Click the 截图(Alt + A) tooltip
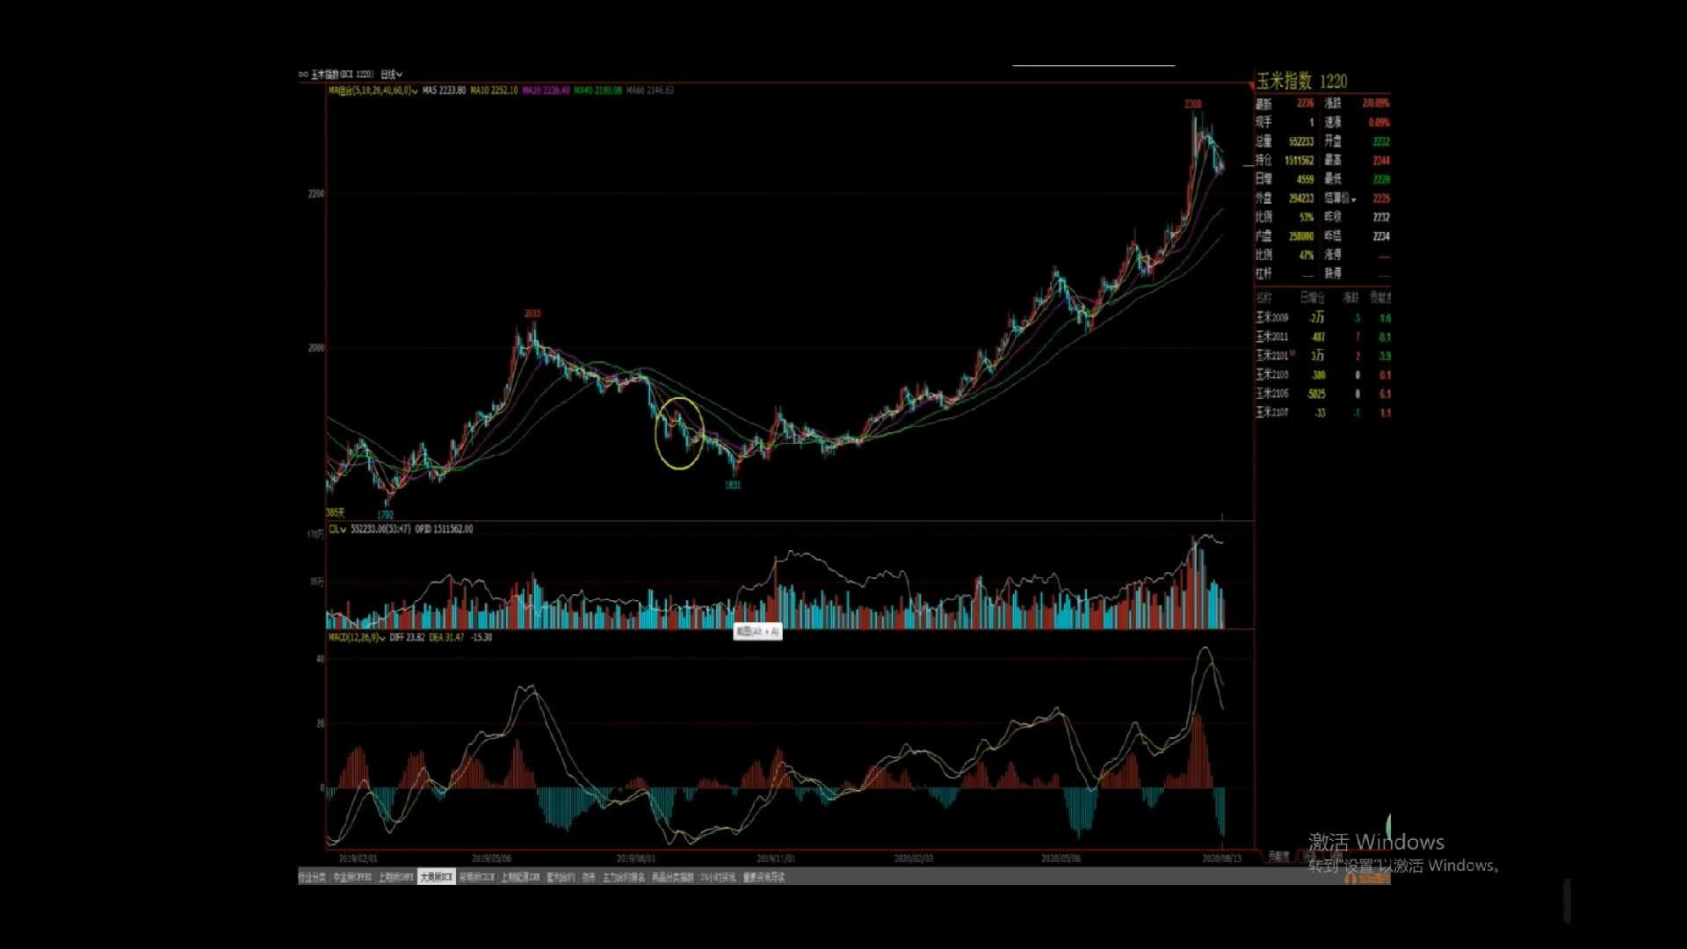The width and height of the screenshot is (1687, 949). [x=757, y=632]
